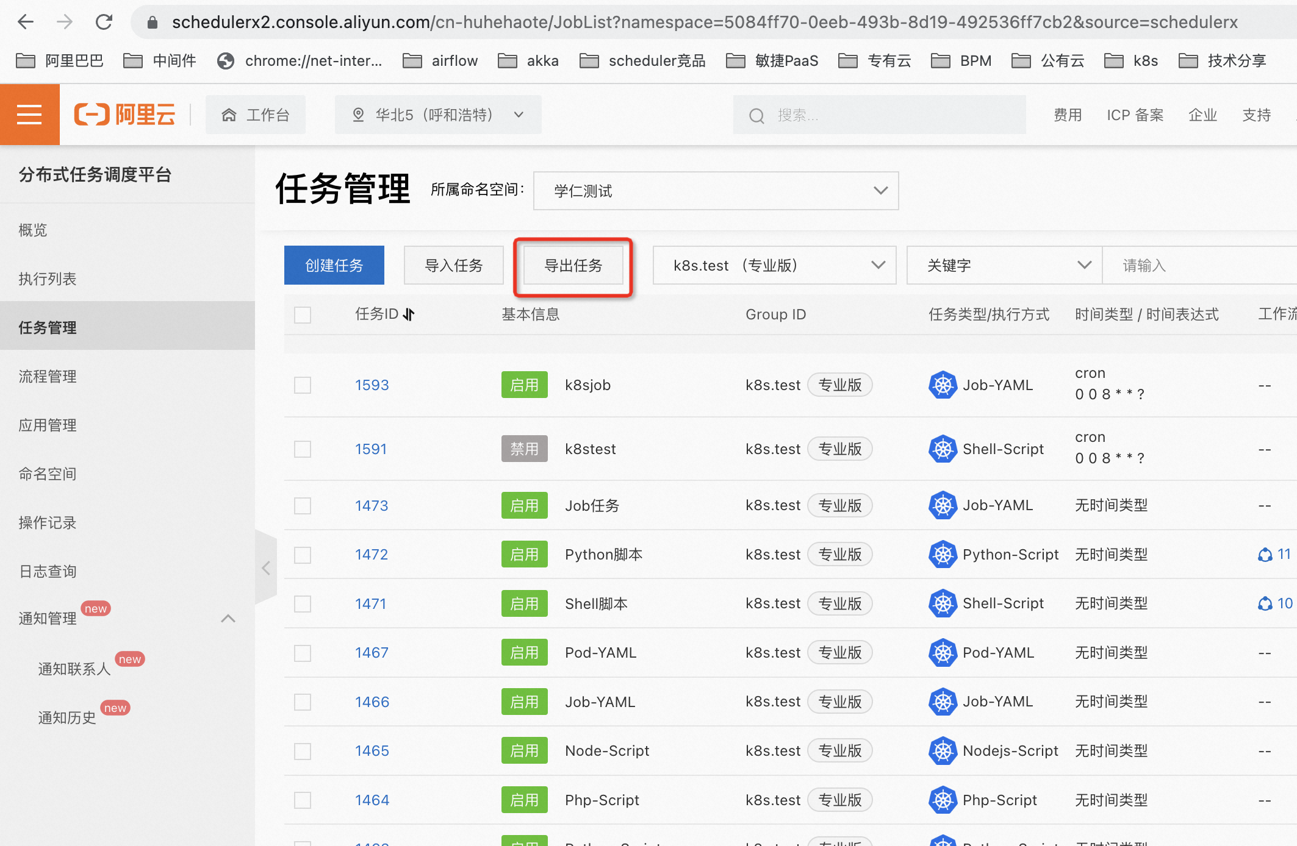
Task: Open the 技术分享 bookmark folder
Action: tap(1222, 61)
